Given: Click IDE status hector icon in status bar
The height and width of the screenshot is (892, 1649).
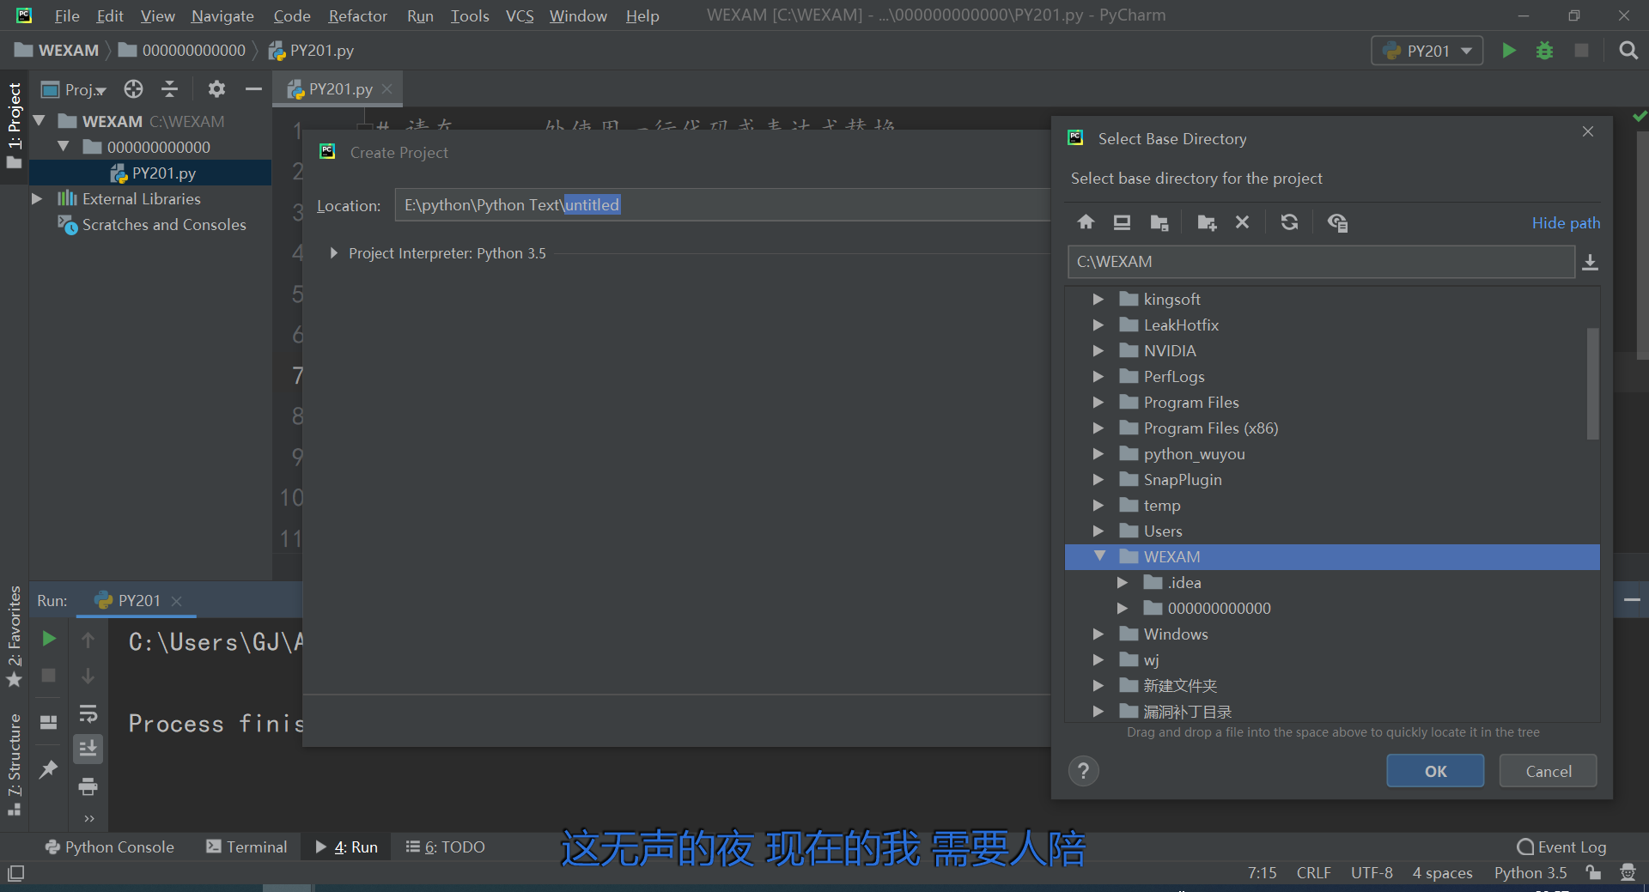Looking at the screenshot, I should point(1628,873).
